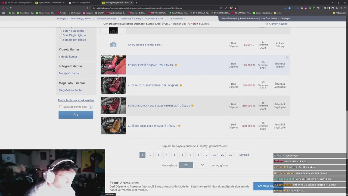Select Son 30 gün içinde radio button
Viewport: 348px width, 196px height.
coord(60,40)
